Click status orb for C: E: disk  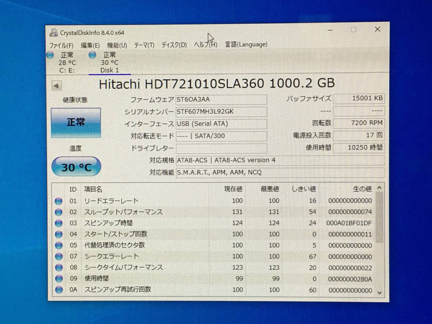coord(50,55)
